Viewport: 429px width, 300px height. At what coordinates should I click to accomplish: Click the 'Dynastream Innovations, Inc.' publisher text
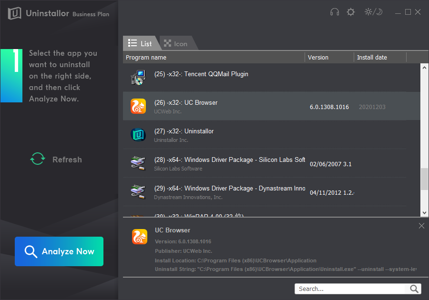tap(188, 197)
